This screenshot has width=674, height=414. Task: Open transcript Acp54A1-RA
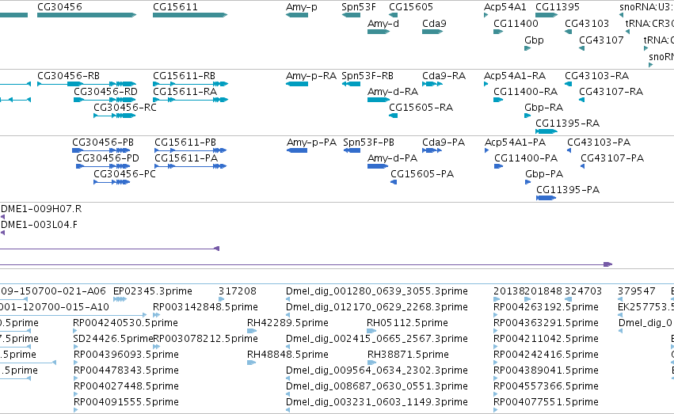[x=515, y=76]
